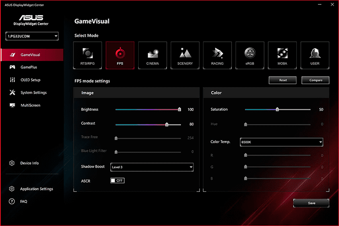Click the Contrast slider handle
339x226 pixels.
(167, 124)
